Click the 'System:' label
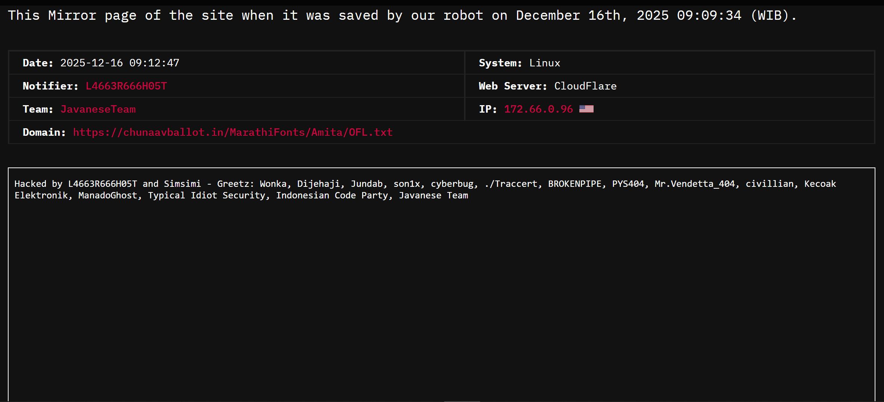884x402 pixels. coord(500,63)
